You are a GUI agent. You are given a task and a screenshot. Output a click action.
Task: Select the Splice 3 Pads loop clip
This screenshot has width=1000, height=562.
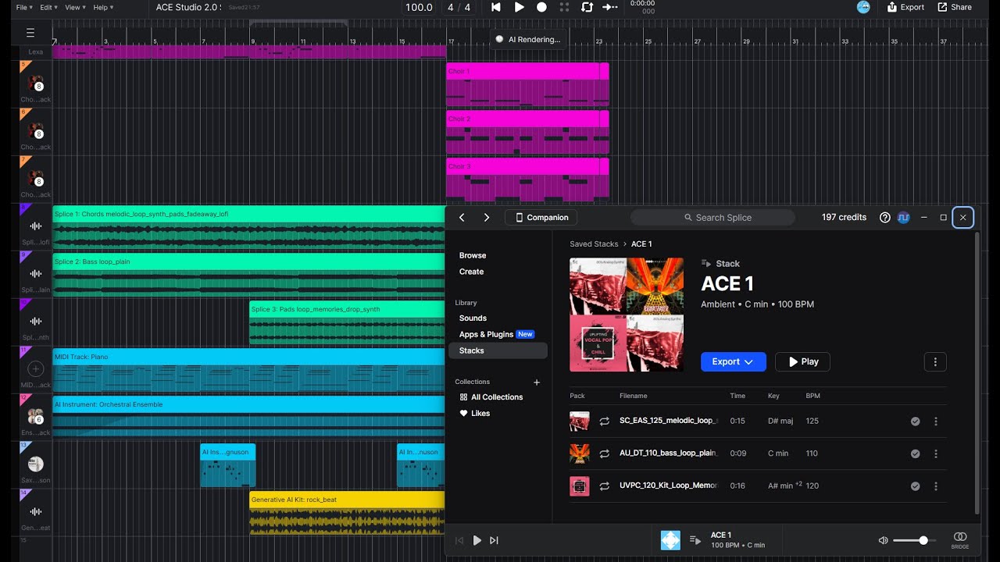pos(347,322)
